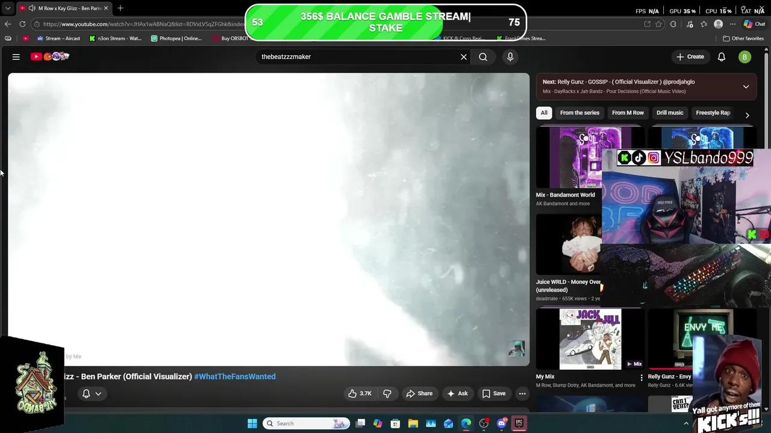This screenshot has width=771, height=433.
Task: Select the From the series chip
Action: click(579, 112)
